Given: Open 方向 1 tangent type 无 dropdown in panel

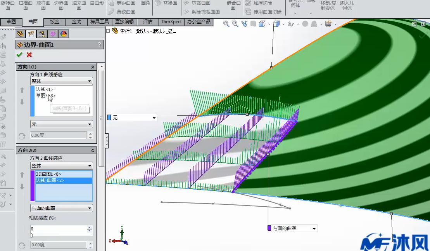Looking at the screenshot, I should point(61,124).
